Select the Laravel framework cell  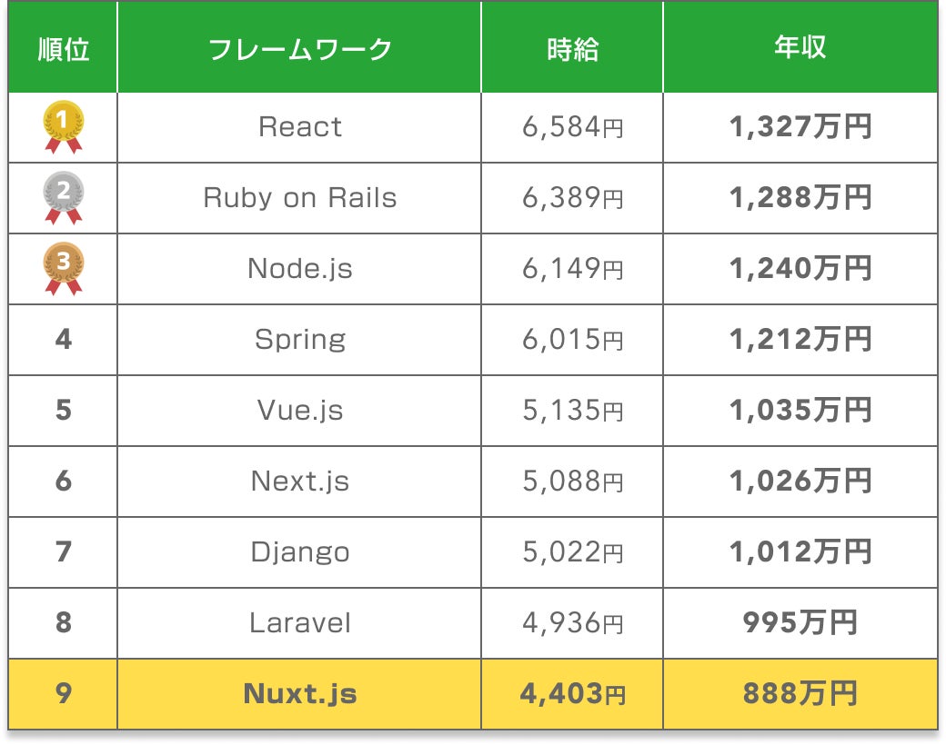[299, 623]
